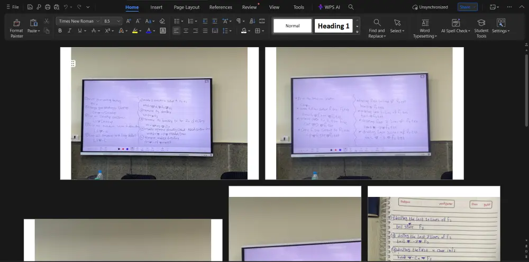Viewport: 529px width, 262px height.
Task: Open WPS AI assistant
Action: pyautogui.click(x=329, y=7)
